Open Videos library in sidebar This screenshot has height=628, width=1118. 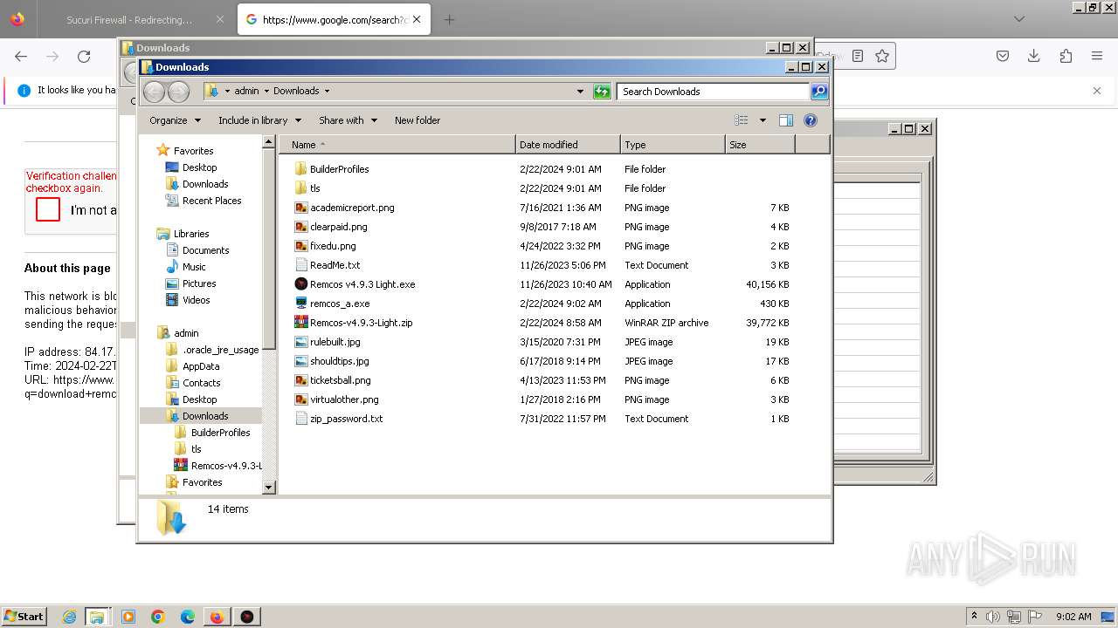[x=188, y=300]
